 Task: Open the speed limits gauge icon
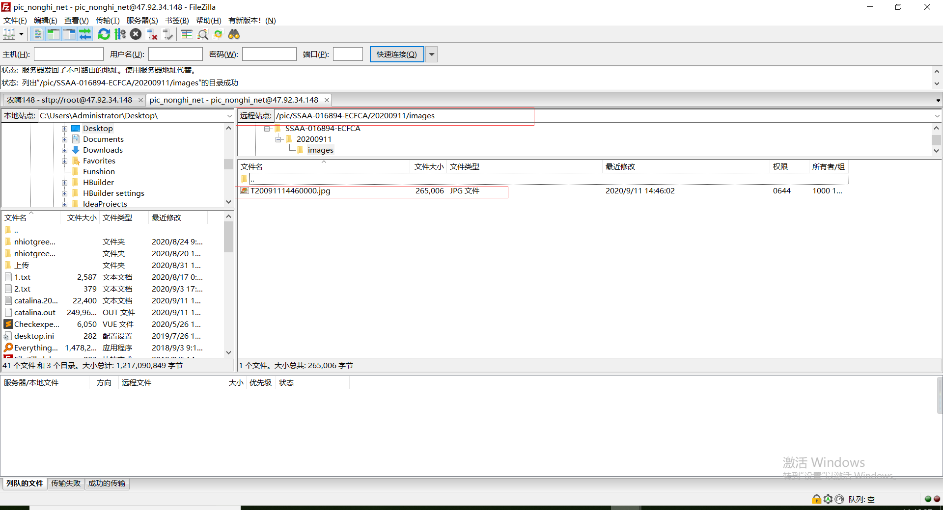pyautogui.click(x=839, y=499)
